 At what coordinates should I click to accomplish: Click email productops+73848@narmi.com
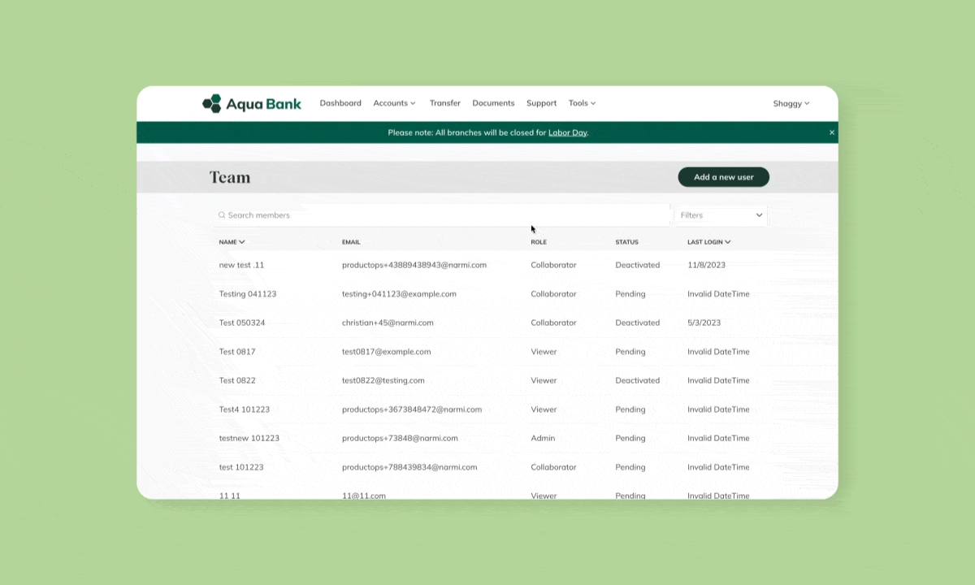(x=400, y=438)
